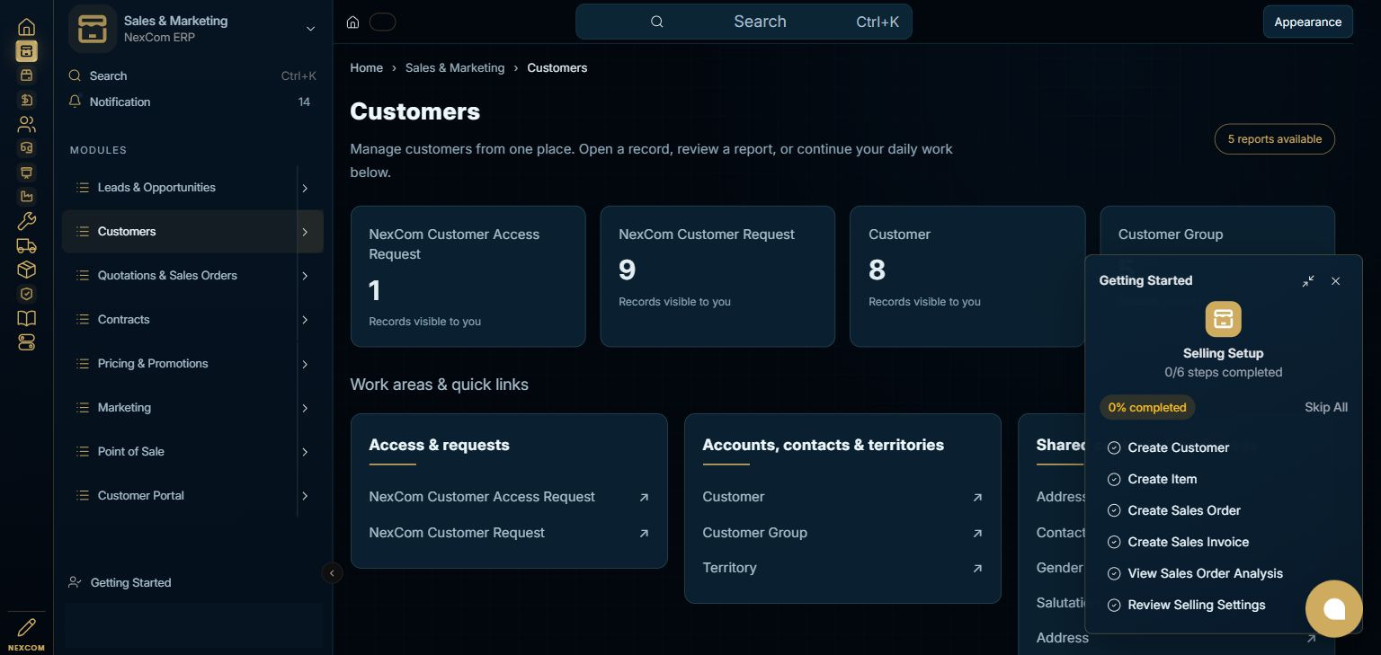This screenshot has height=655, width=1381.
Task: Open the Customer Group quick link
Action: click(842, 533)
